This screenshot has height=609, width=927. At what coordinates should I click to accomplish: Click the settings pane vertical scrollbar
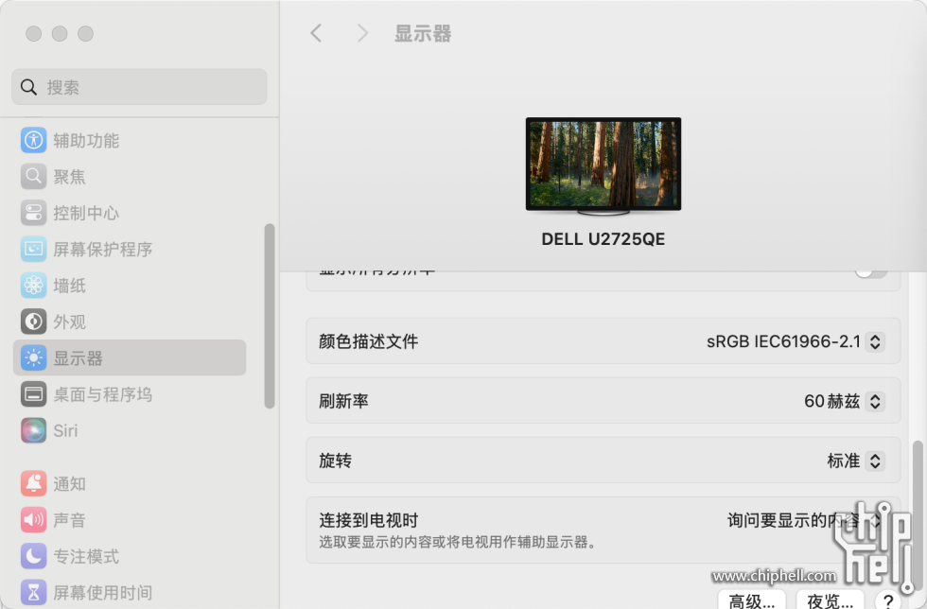pos(917,514)
